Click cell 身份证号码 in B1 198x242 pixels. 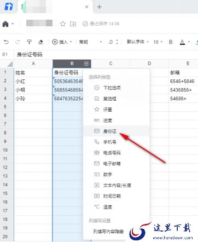(x=68, y=73)
